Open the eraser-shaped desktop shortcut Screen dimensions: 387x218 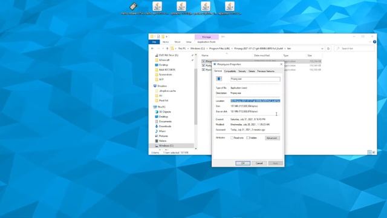[133, 6]
